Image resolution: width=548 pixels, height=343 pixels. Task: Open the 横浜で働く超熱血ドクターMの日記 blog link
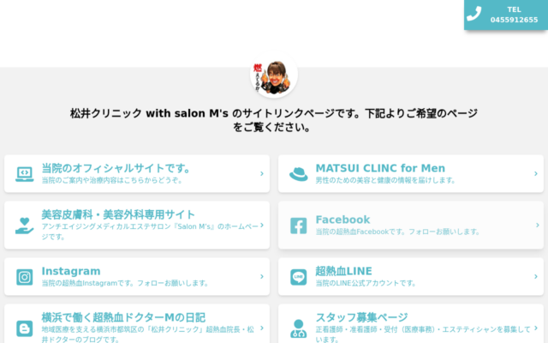[137, 326]
